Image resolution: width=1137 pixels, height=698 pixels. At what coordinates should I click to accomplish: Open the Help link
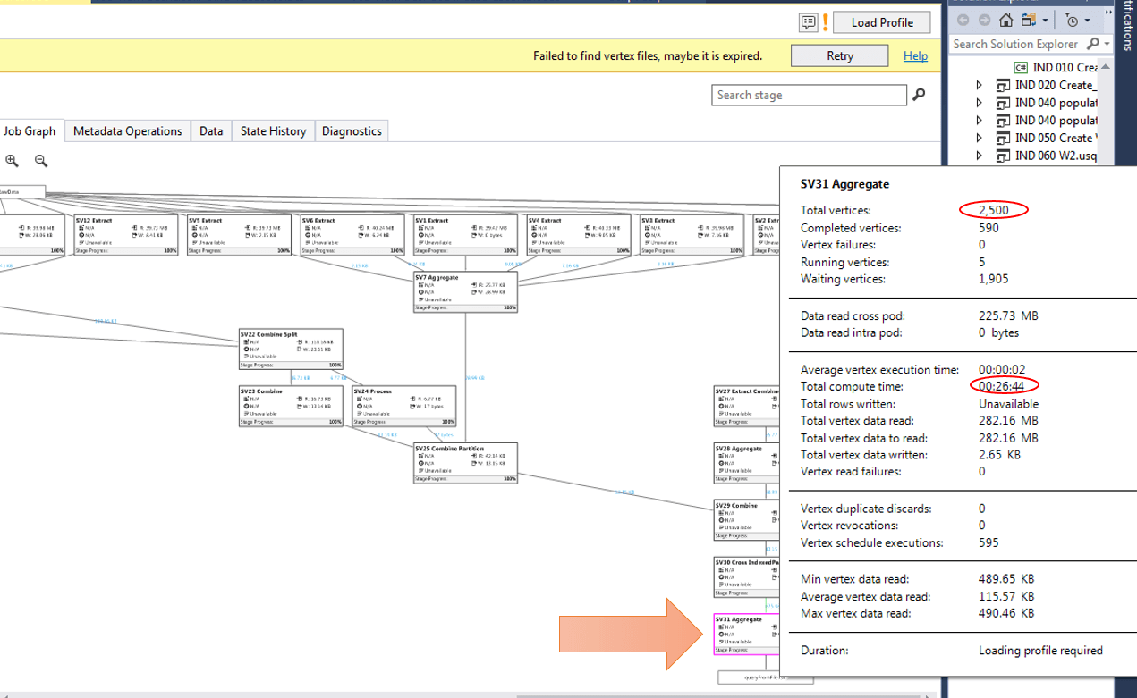[x=915, y=55]
